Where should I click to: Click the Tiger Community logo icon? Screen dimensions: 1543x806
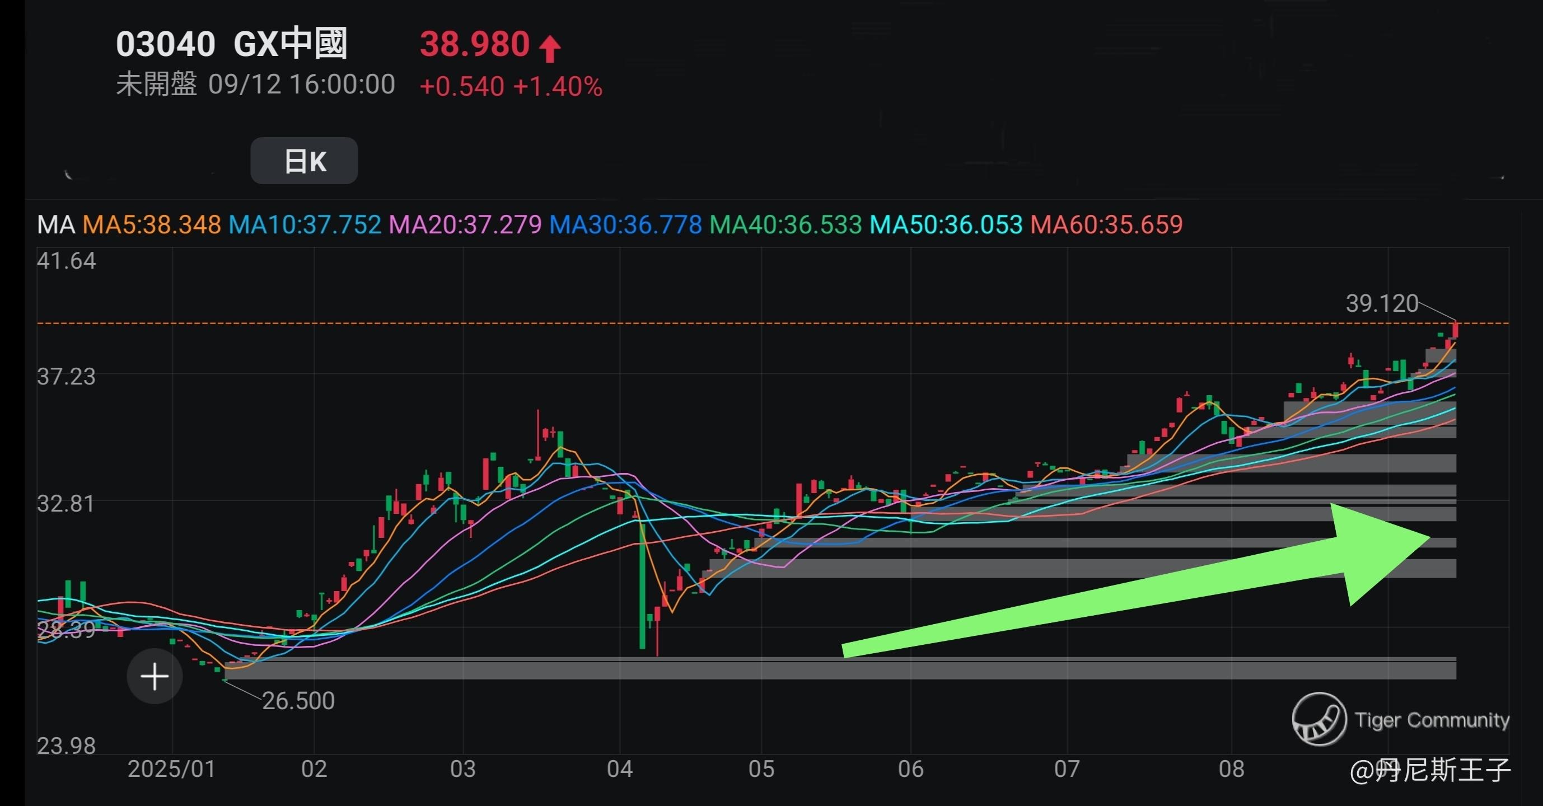(x=1319, y=719)
